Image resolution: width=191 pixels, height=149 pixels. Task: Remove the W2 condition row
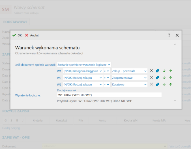[151, 77]
